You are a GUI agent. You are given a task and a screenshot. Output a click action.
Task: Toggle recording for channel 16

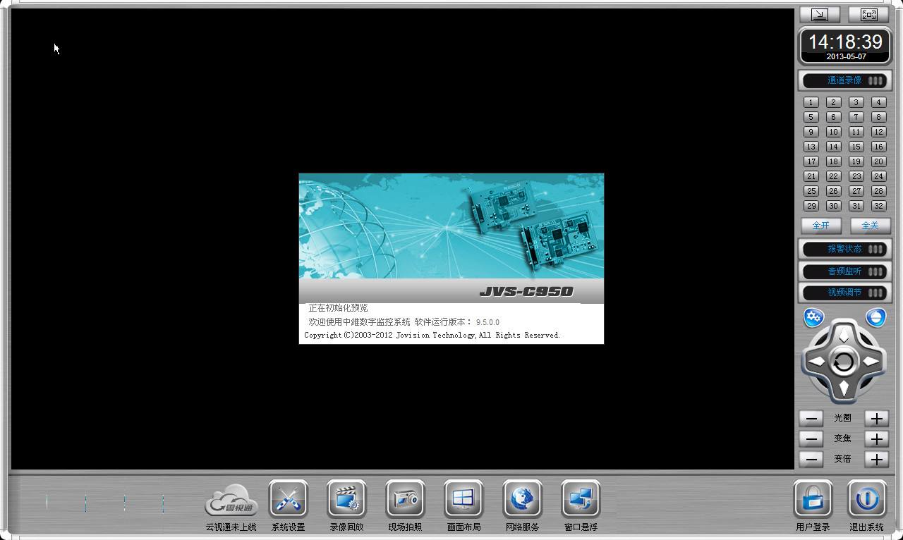click(x=878, y=147)
